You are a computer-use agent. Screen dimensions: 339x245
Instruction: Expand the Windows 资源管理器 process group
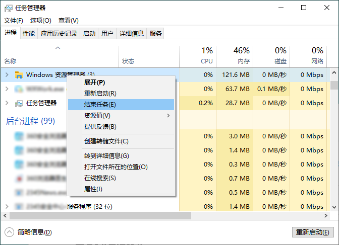[7, 75]
